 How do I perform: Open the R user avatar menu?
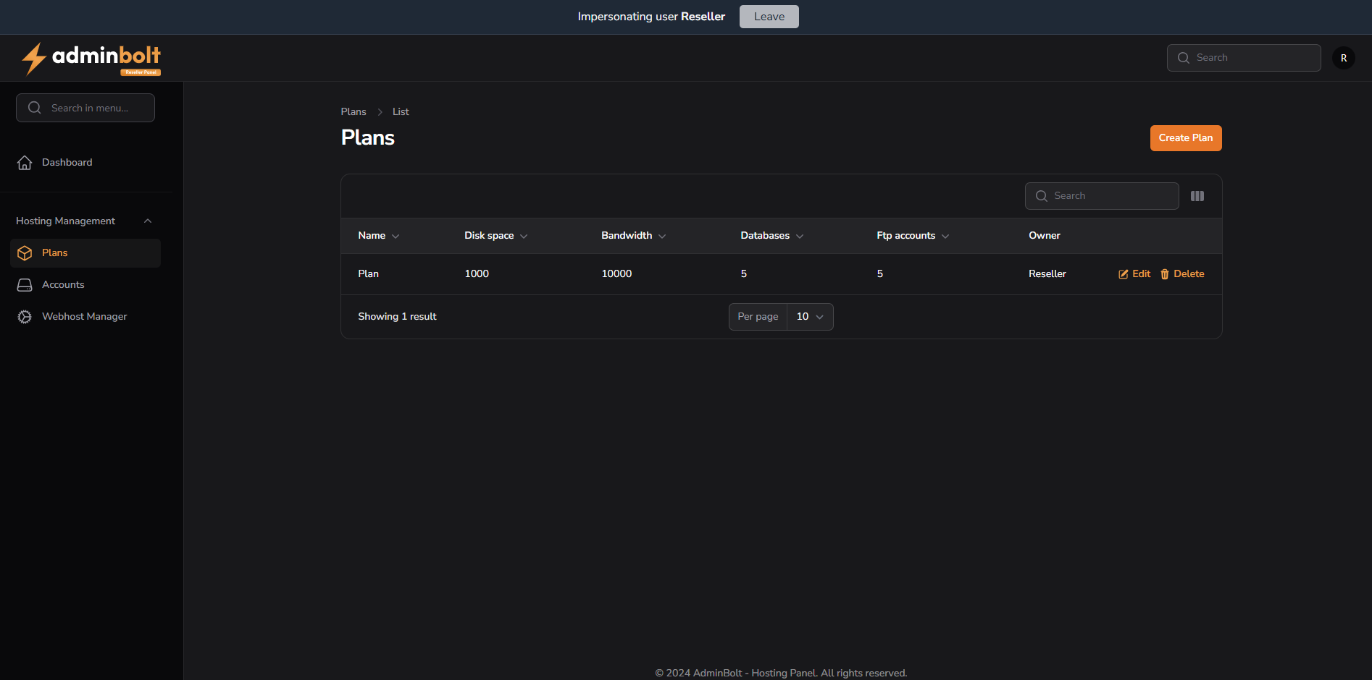[1344, 58]
